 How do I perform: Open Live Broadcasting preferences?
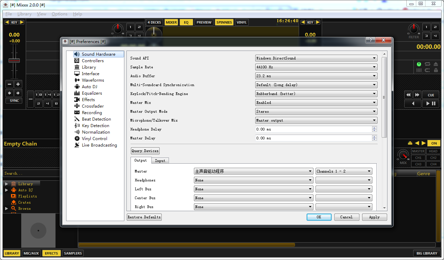99,145
